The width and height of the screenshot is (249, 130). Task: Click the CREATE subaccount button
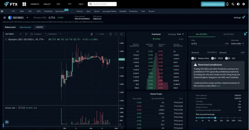point(40,27)
